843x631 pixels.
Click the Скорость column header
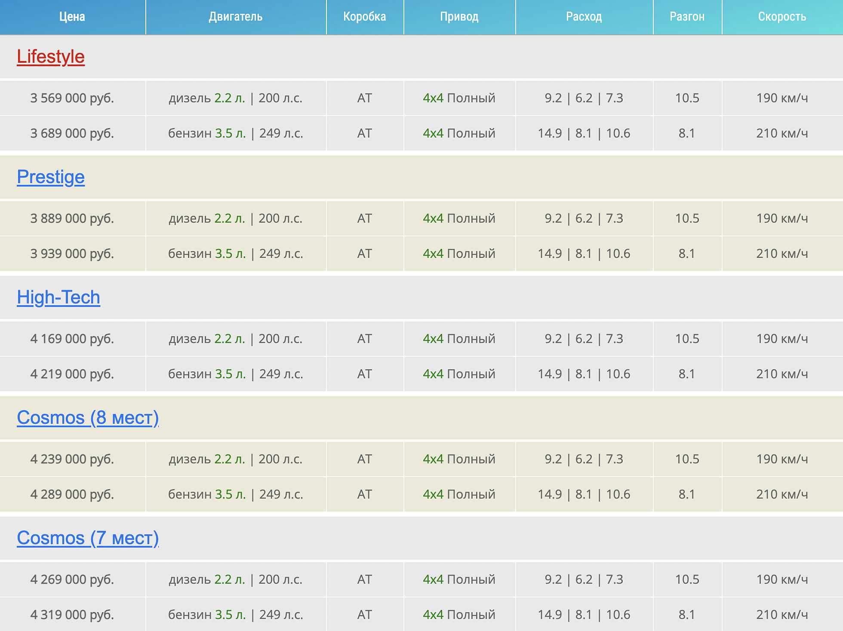(x=782, y=17)
